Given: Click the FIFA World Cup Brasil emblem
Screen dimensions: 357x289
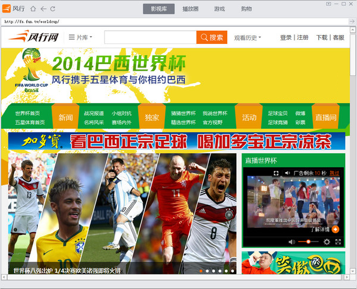Looking at the screenshot, I should (x=32, y=71).
